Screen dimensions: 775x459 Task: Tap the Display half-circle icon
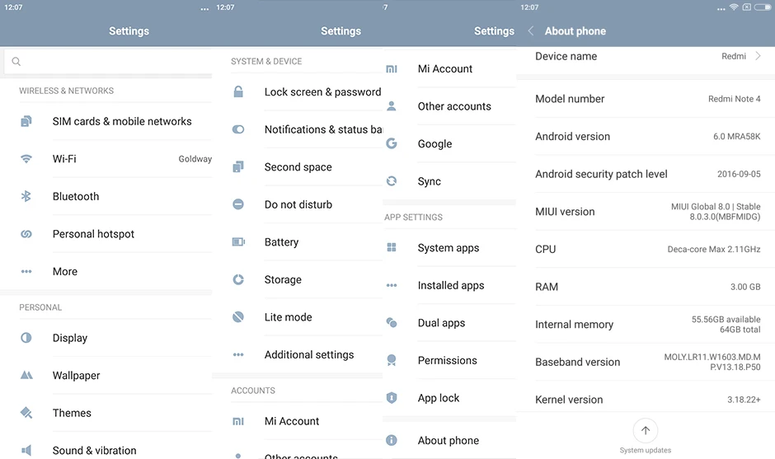click(26, 338)
